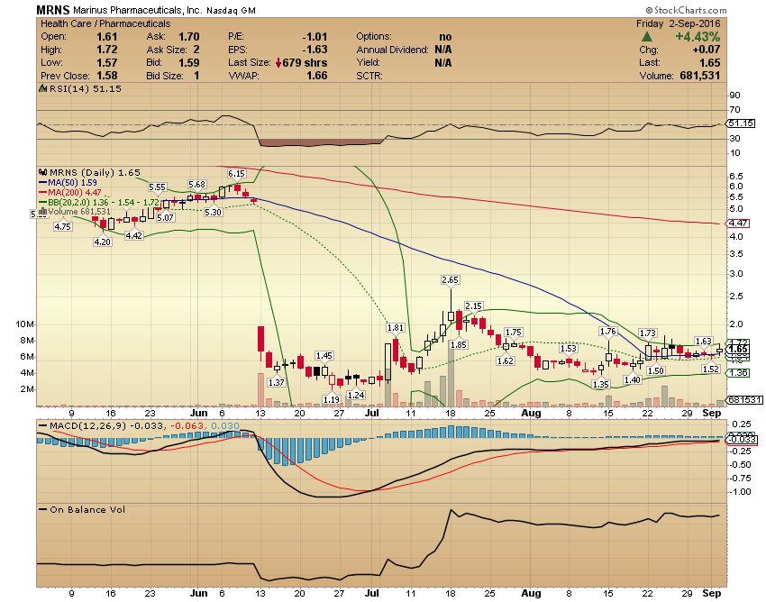Click the 2.15 price label

473,306
